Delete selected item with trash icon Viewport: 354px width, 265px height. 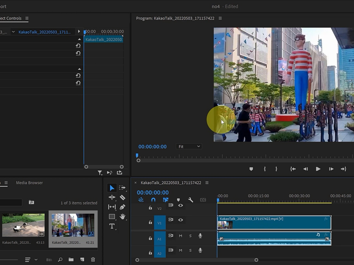[93, 259]
